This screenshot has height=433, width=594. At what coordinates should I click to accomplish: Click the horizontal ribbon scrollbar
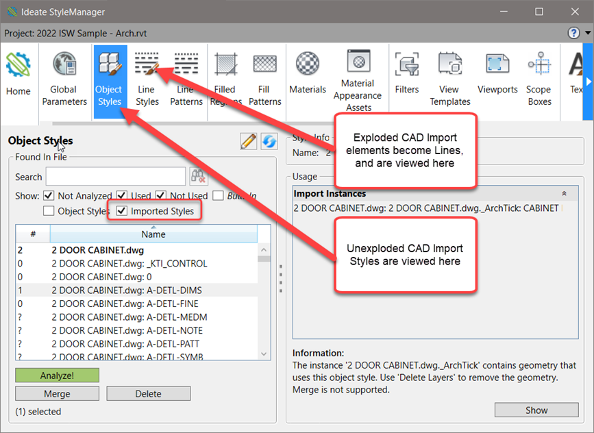[193, 123]
